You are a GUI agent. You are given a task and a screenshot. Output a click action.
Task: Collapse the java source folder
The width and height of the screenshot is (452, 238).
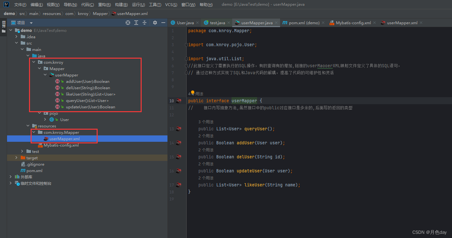pos(28,56)
